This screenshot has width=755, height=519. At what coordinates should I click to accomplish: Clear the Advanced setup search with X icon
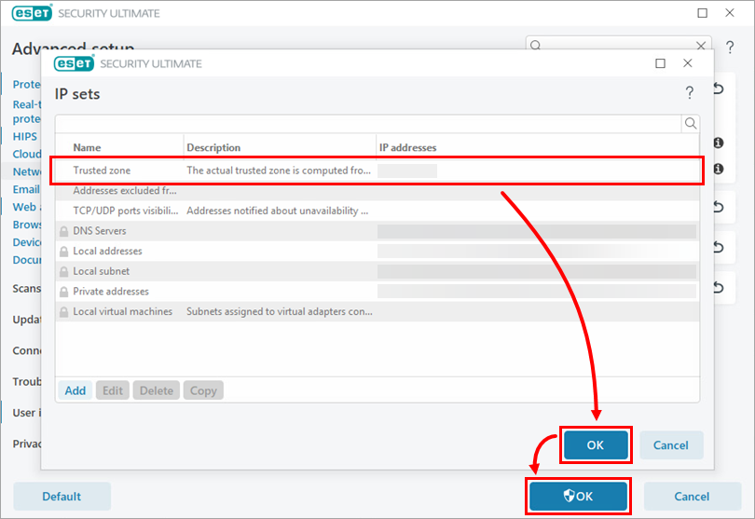coord(701,45)
